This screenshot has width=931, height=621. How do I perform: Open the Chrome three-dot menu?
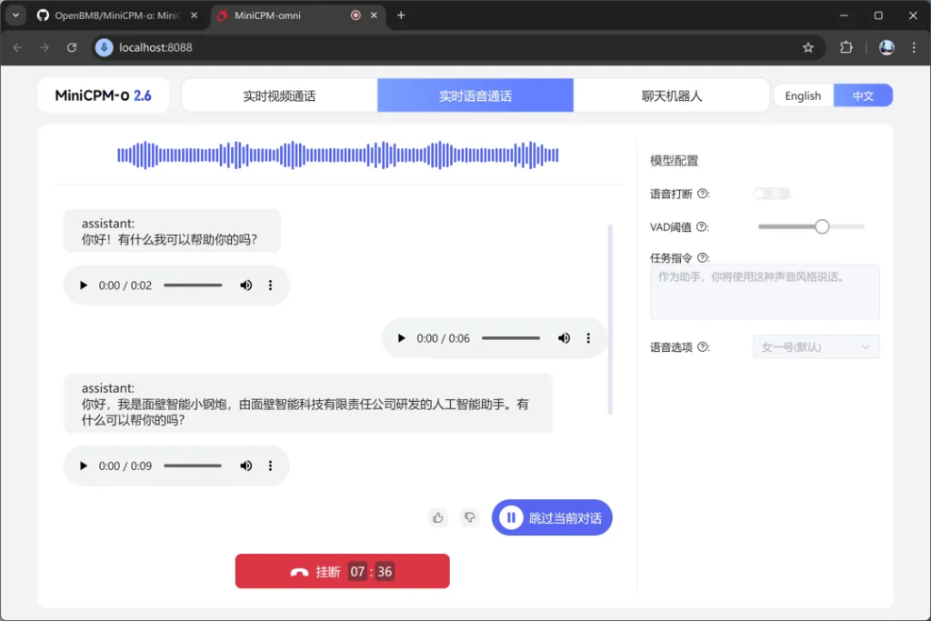coord(914,47)
